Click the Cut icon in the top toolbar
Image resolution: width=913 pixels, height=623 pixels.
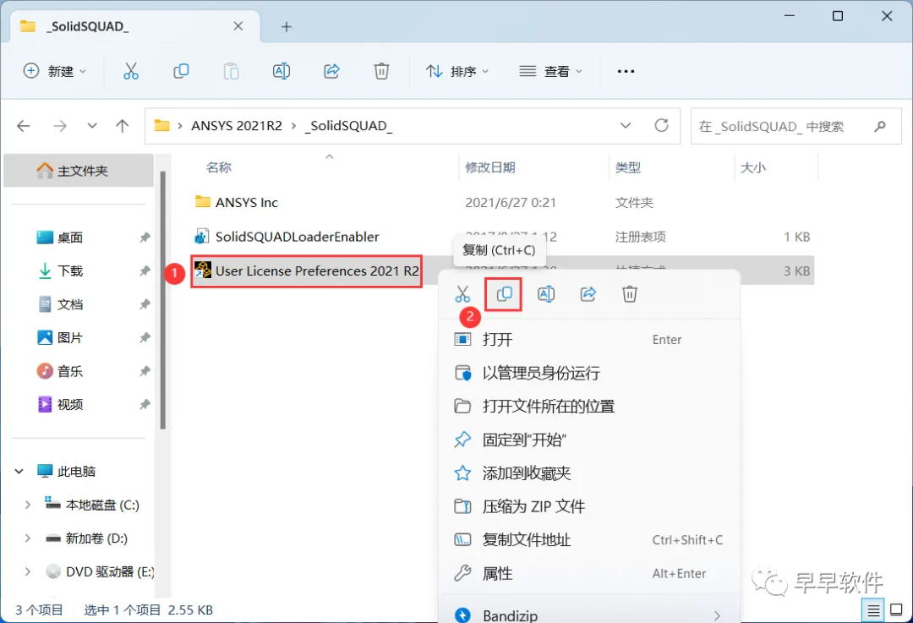click(131, 71)
